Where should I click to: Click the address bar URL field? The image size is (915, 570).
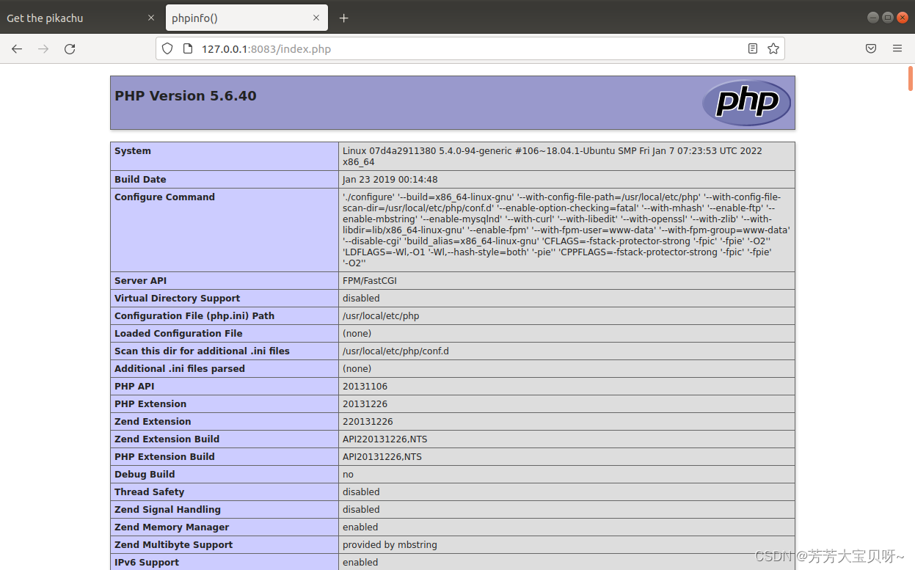[470, 49]
